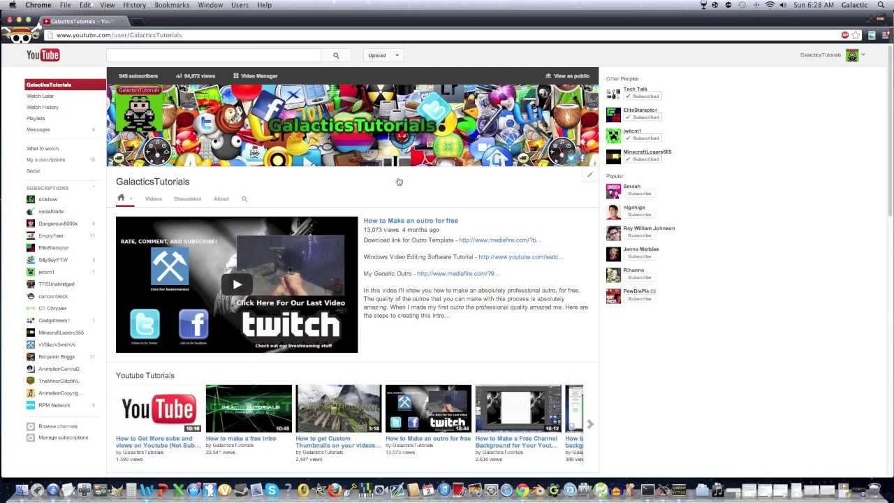
Task: Click the channel home icon tab
Action: coord(121,198)
